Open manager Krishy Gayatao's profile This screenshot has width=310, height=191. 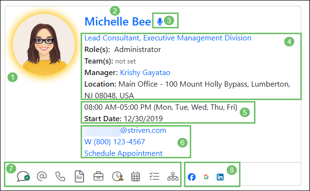pyautogui.click(x=145, y=73)
